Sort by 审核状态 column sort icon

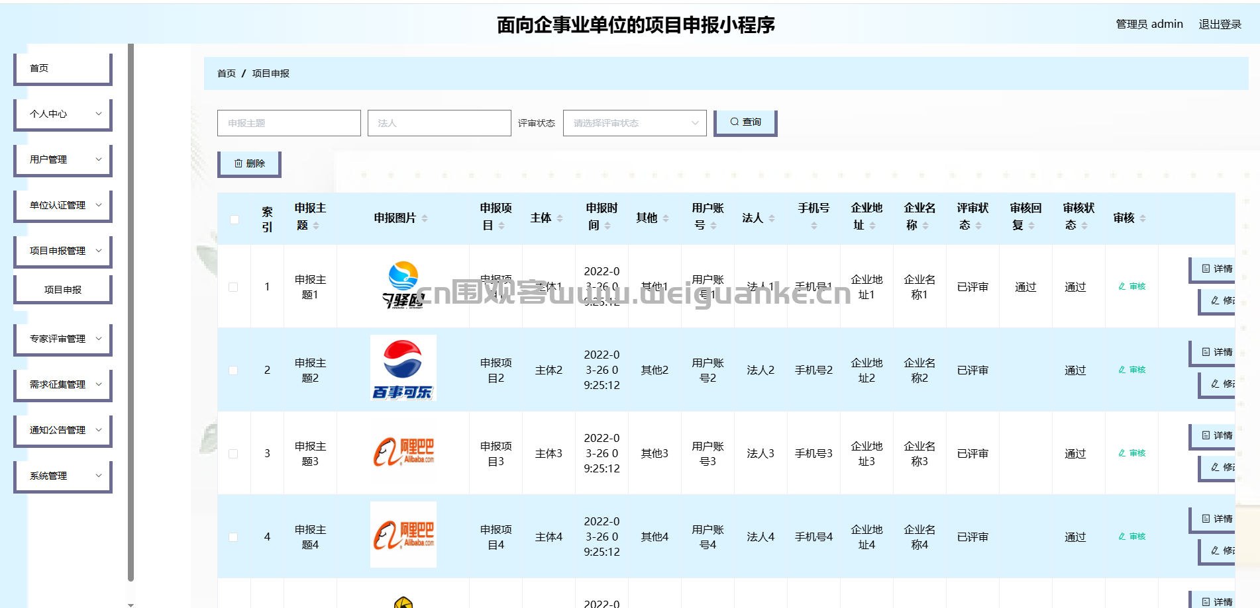1084,226
